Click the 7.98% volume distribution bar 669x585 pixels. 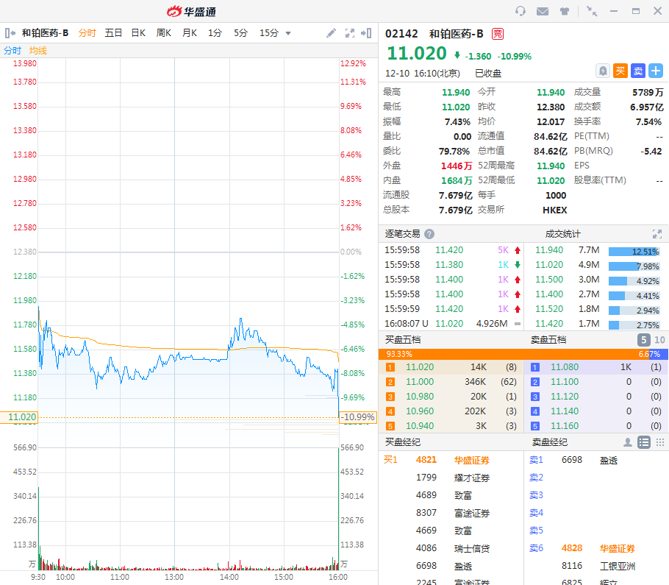[x=634, y=266]
